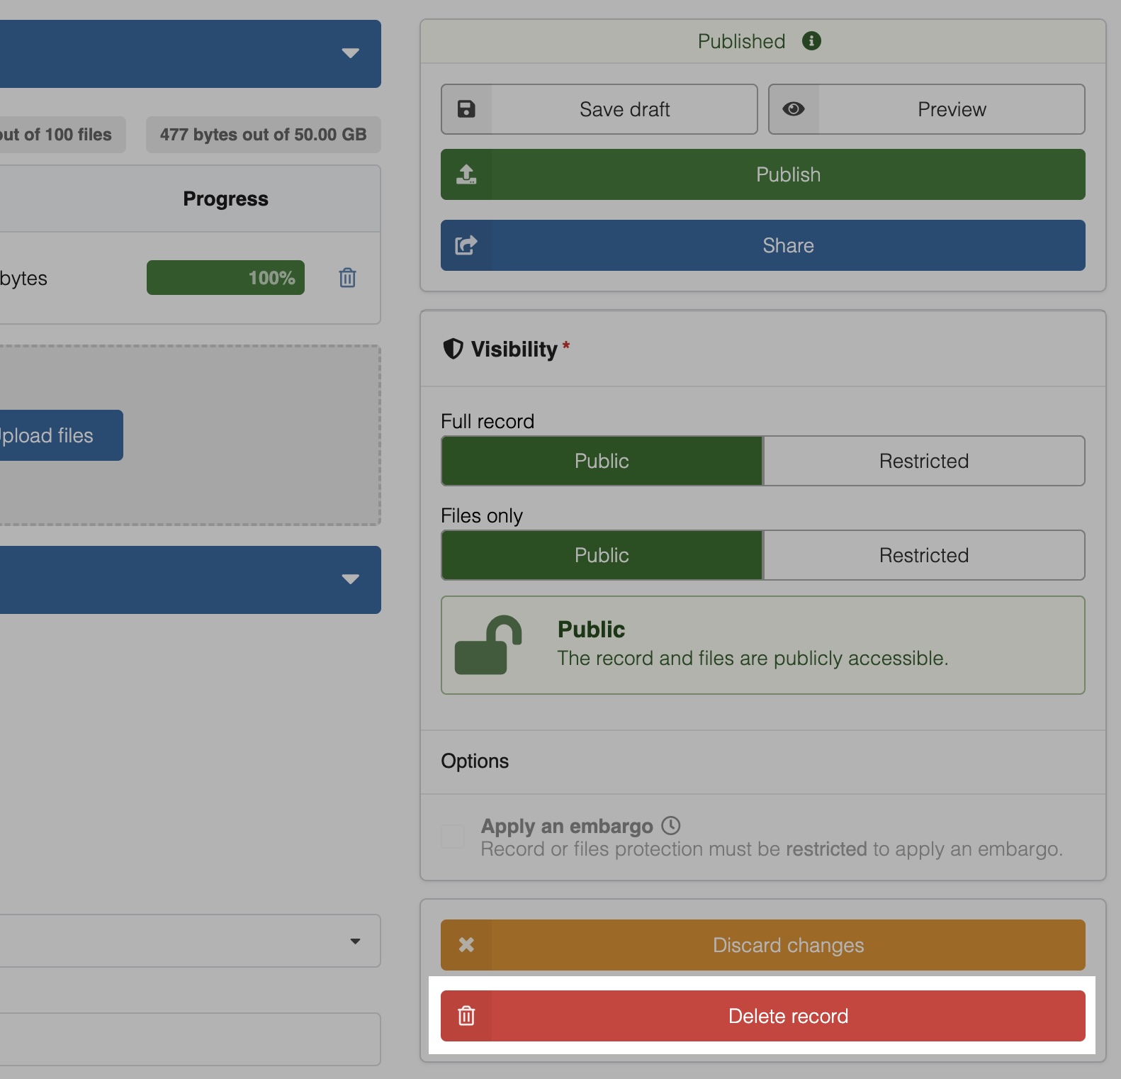Click the red Delete record button

[x=787, y=1016]
